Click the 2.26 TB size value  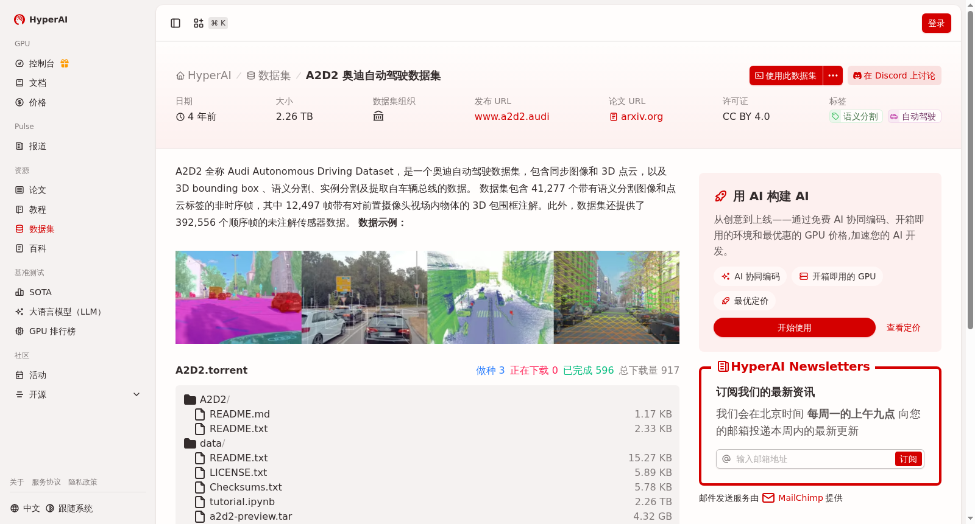tap(294, 116)
